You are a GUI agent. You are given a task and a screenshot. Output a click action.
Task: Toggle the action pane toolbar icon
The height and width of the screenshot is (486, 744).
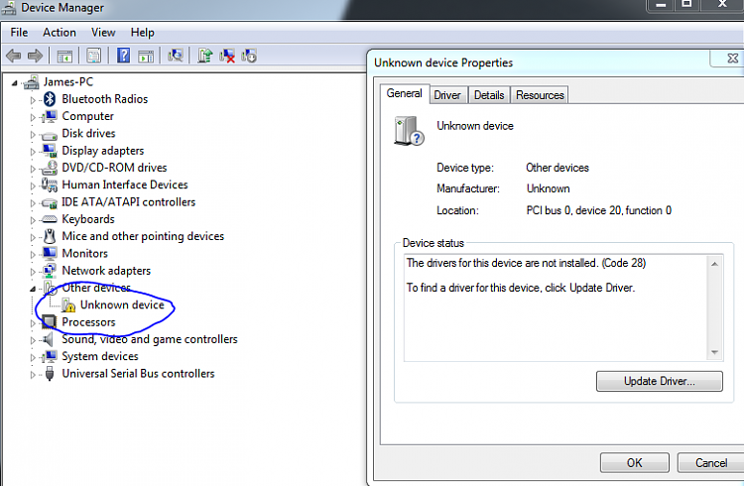(146, 56)
